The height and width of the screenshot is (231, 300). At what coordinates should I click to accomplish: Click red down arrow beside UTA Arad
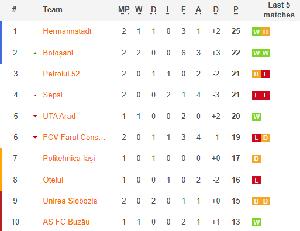click(35, 117)
